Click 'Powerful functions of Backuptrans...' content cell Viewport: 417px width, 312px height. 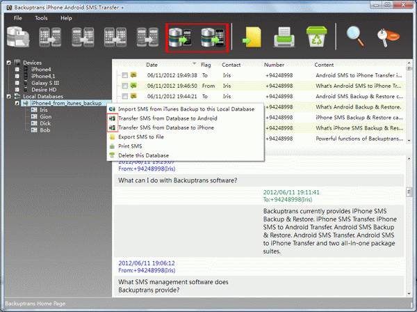[x=359, y=139]
